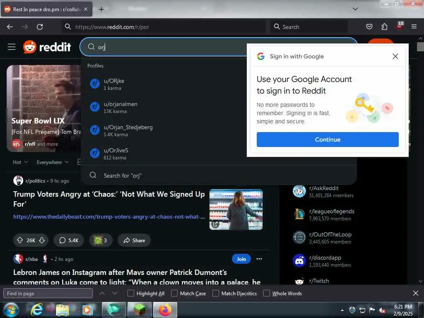
Task: Open the Trump voters post thumbnail image
Action: coord(236,210)
